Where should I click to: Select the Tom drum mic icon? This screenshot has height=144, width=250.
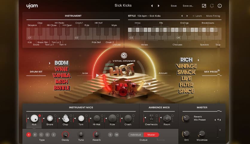pos(81,118)
